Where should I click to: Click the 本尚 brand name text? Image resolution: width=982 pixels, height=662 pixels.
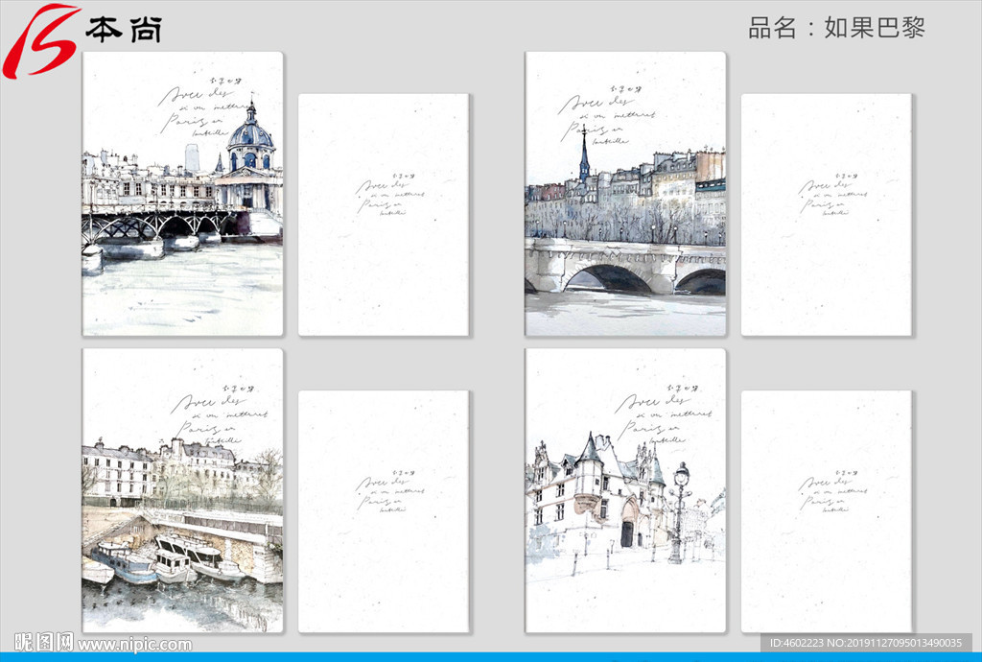(123, 30)
